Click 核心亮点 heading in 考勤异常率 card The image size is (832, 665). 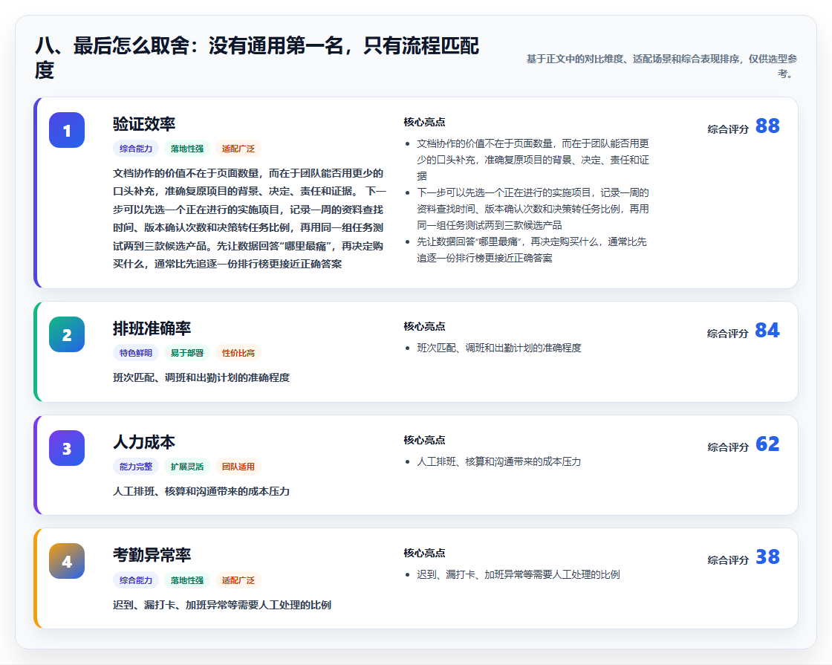tap(424, 553)
